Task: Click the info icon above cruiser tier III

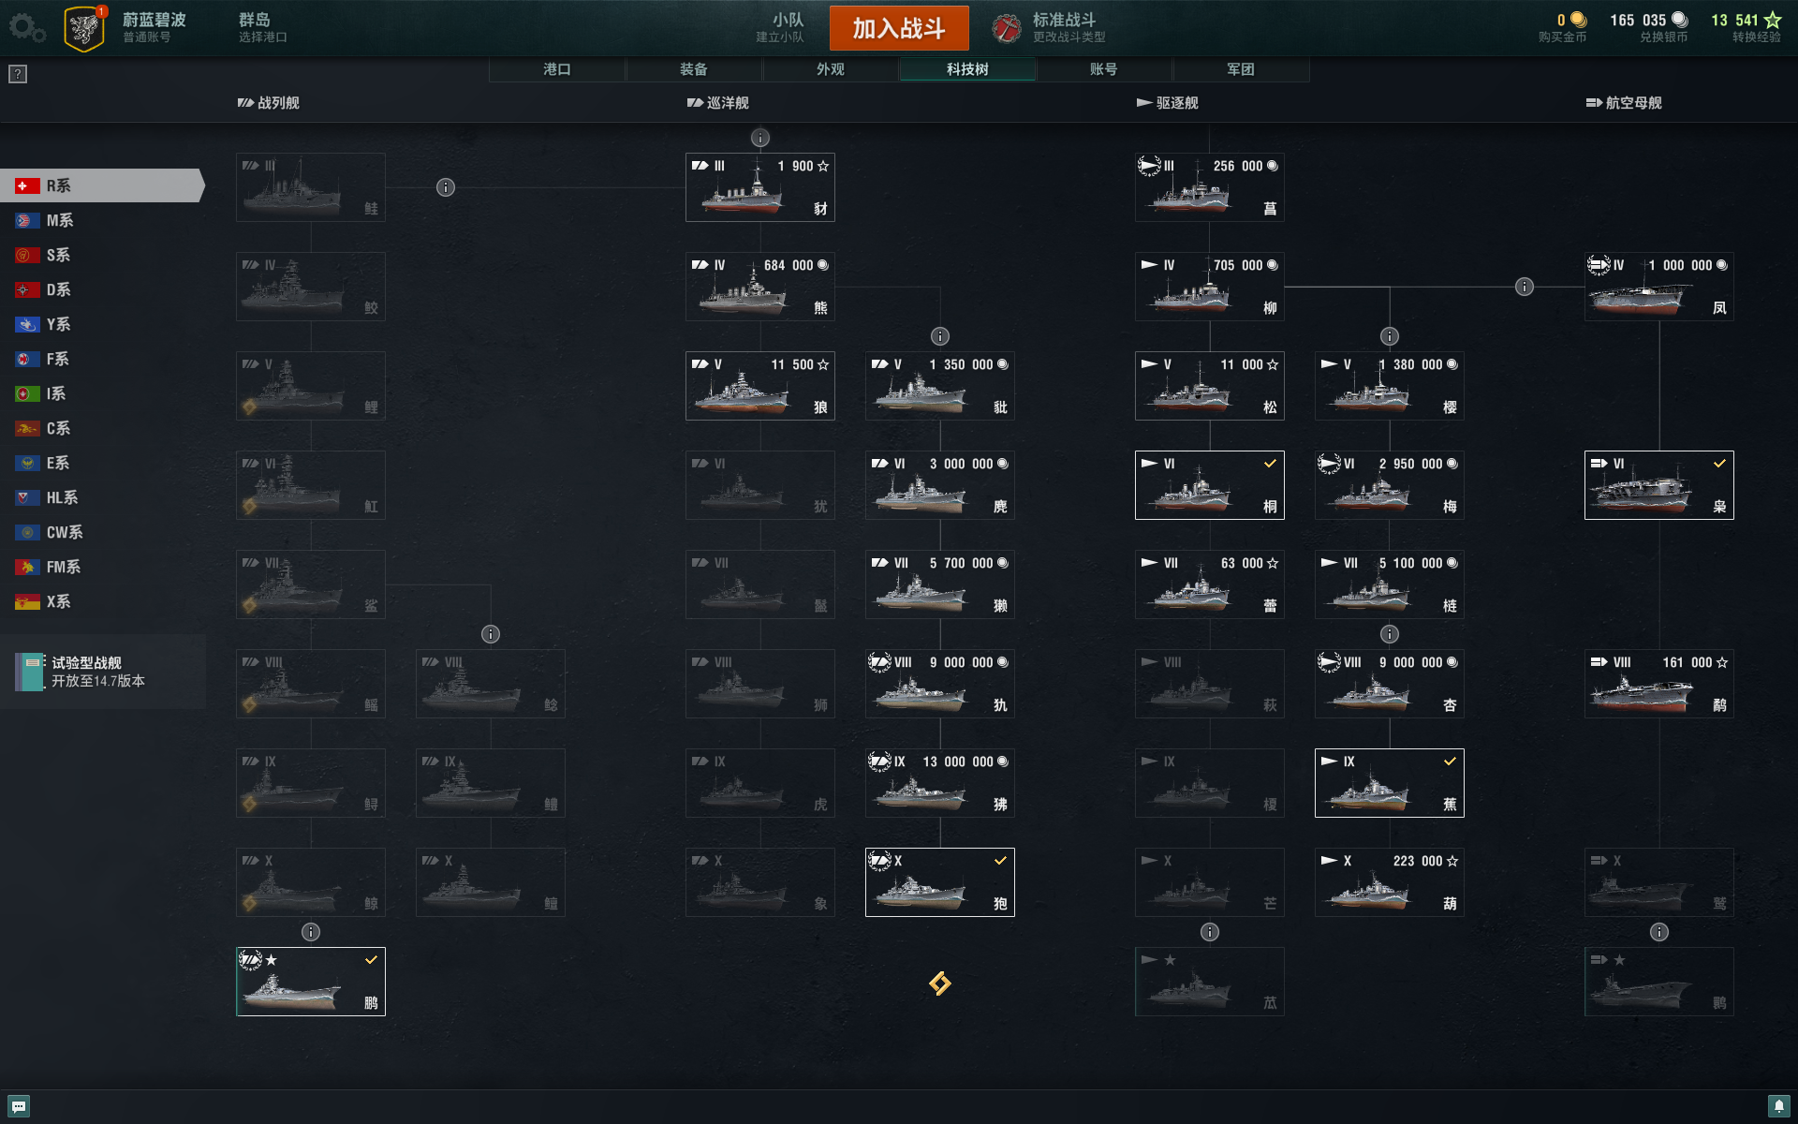Action: coord(760,138)
